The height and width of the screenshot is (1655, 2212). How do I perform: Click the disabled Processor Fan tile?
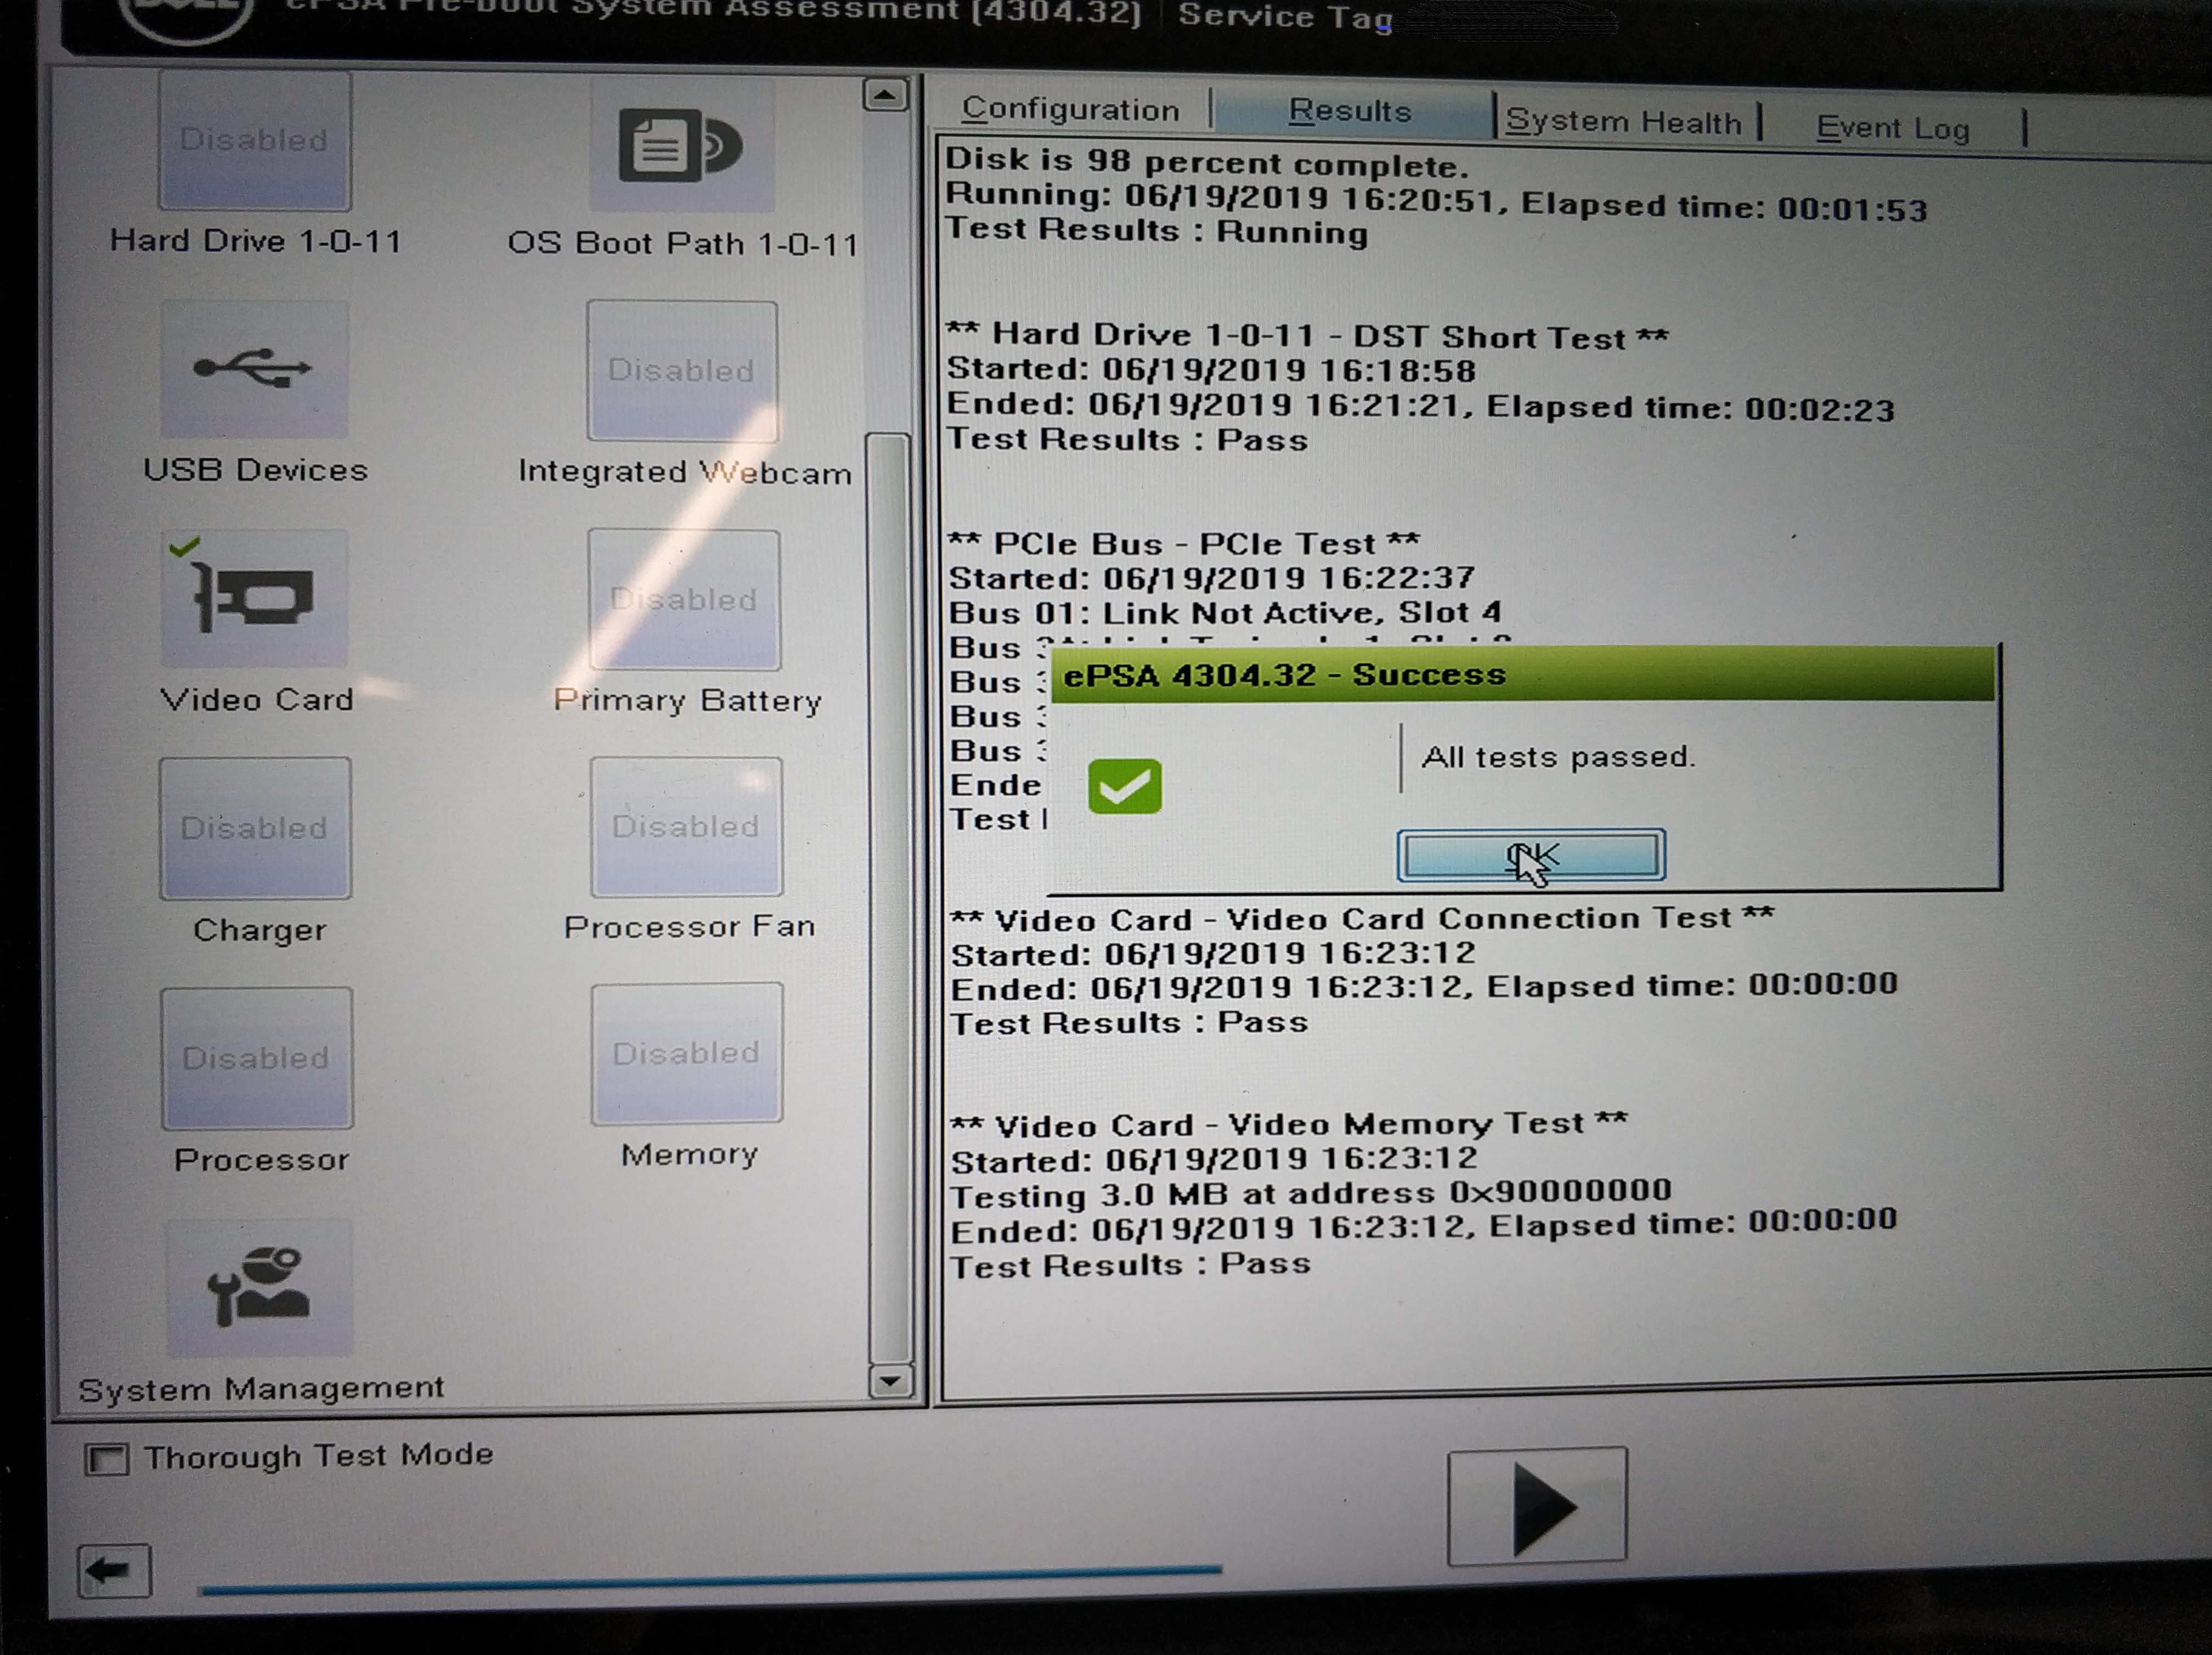(x=686, y=827)
